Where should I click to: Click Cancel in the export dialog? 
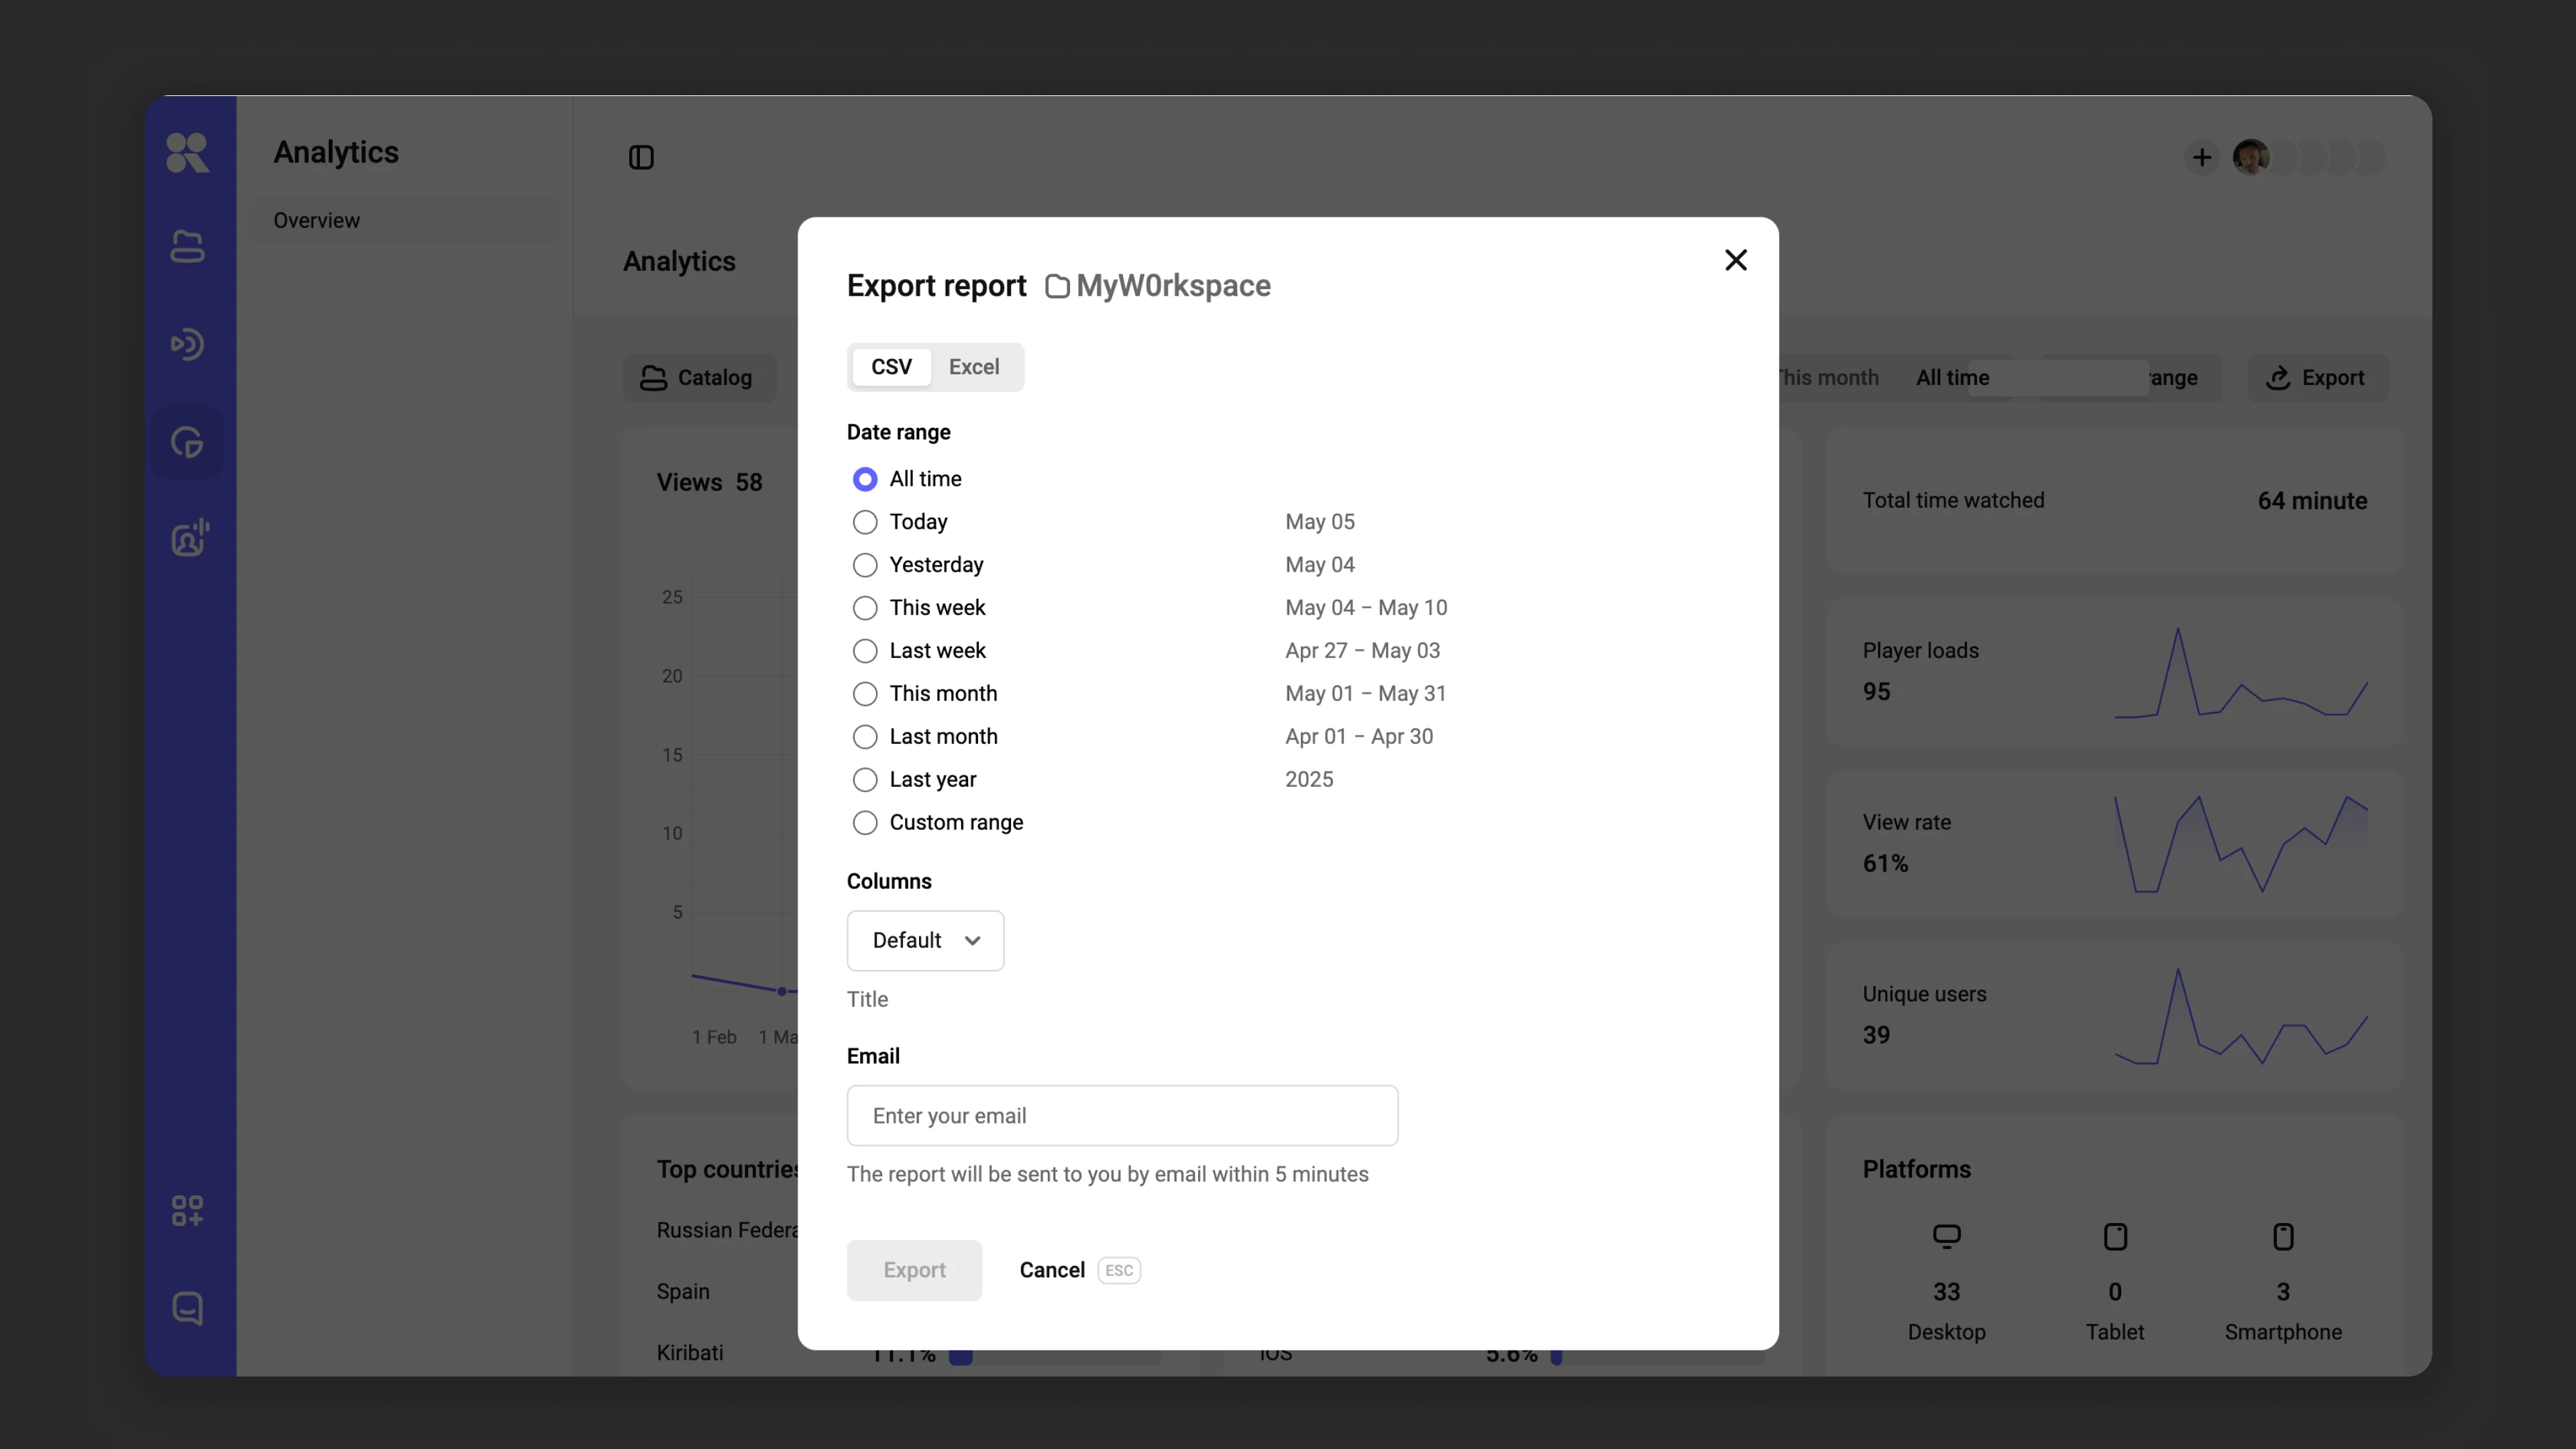(1052, 1270)
